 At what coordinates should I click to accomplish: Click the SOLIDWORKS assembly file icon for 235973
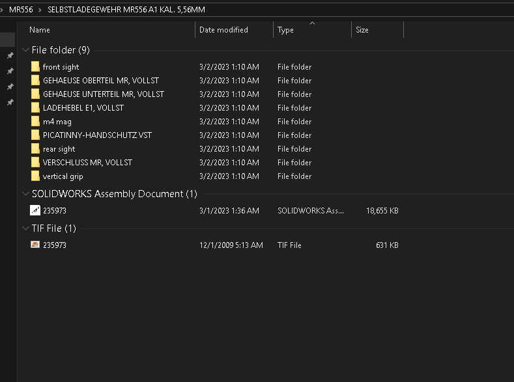click(35, 210)
